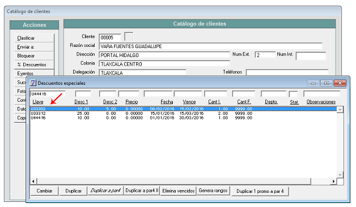Click the small box next to Cliente field

[x=129, y=36]
